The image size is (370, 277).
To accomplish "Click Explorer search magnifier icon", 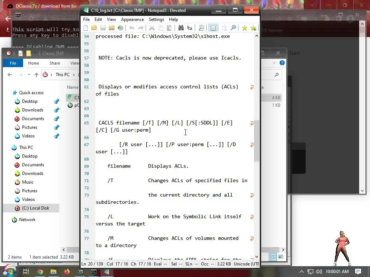I will click(276, 75).
